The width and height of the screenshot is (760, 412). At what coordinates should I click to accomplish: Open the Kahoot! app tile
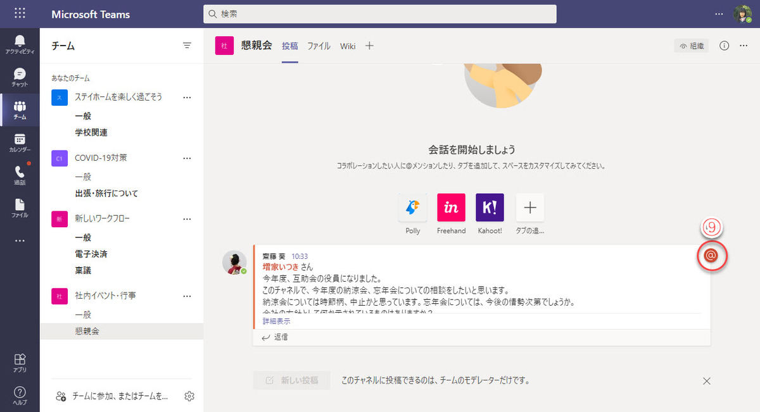tap(490, 208)
